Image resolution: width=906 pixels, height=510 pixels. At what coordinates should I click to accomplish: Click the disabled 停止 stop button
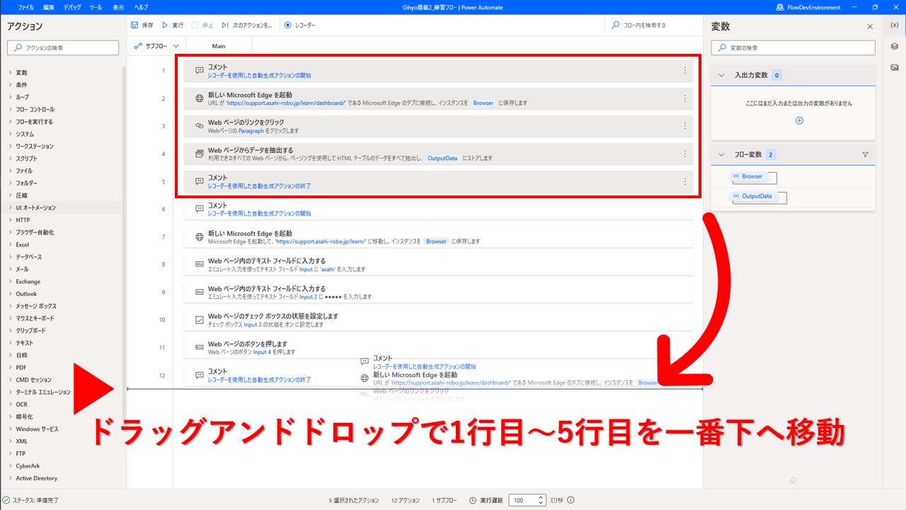[203, 25]
